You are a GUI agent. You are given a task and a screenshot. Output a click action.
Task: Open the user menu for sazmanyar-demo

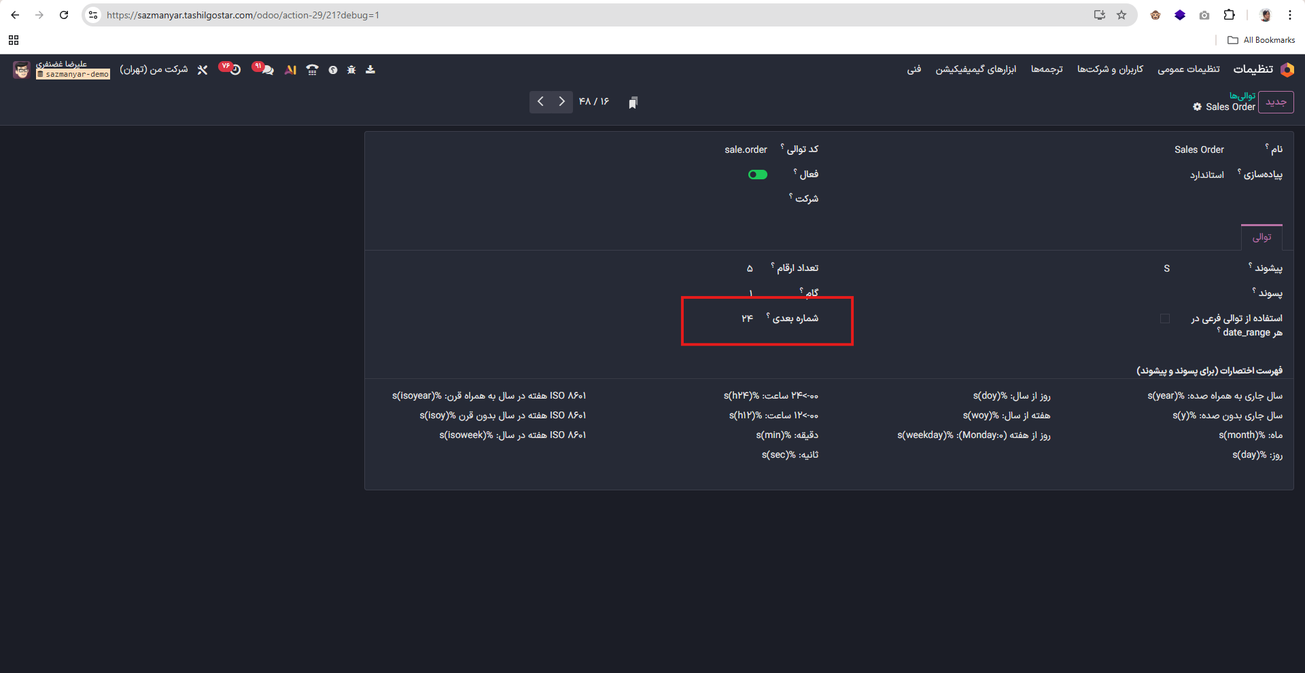73,69
